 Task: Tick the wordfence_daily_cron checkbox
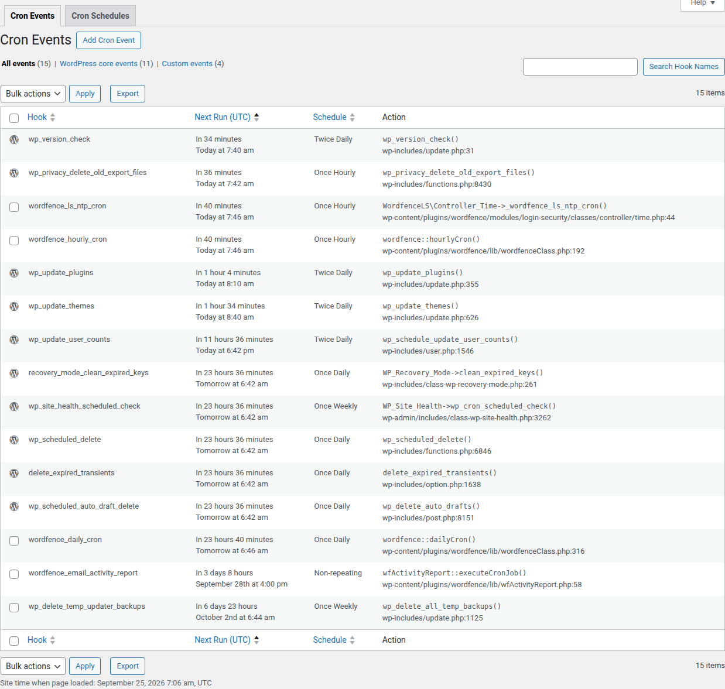[14, 541]
